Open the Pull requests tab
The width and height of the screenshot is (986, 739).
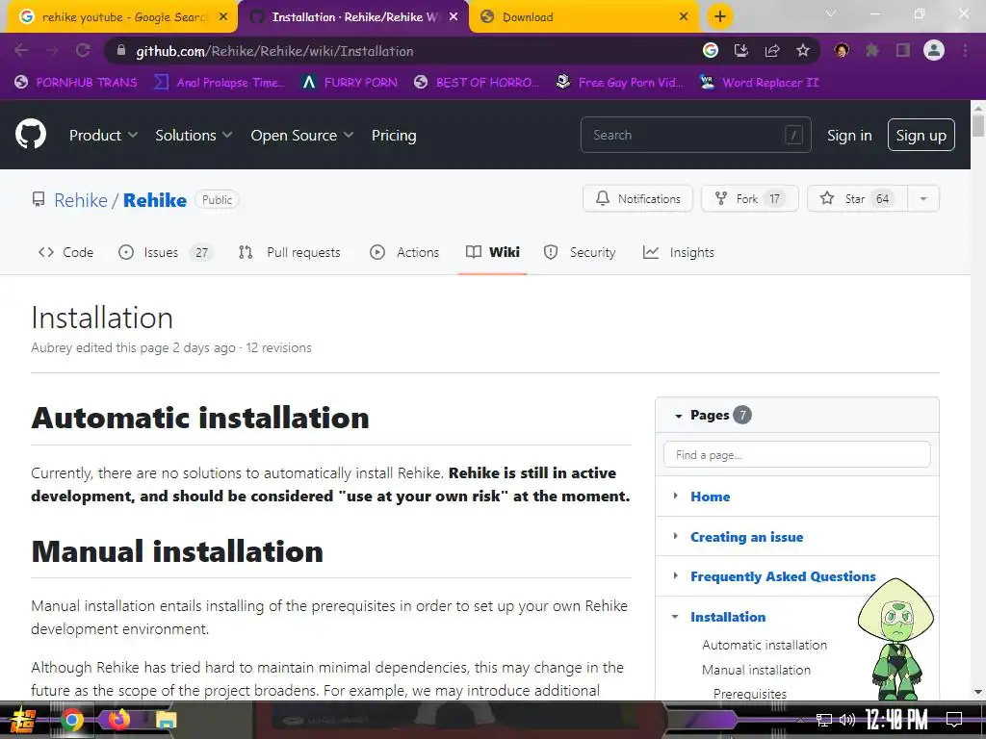coord(290,252)
